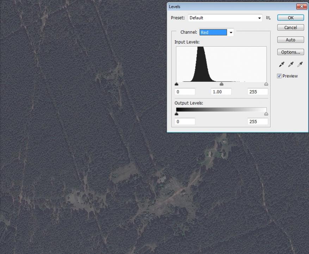309x254 pixels.
Task: Close the Levels dialog
Action: pyautogui.click(x=301, y=6)
